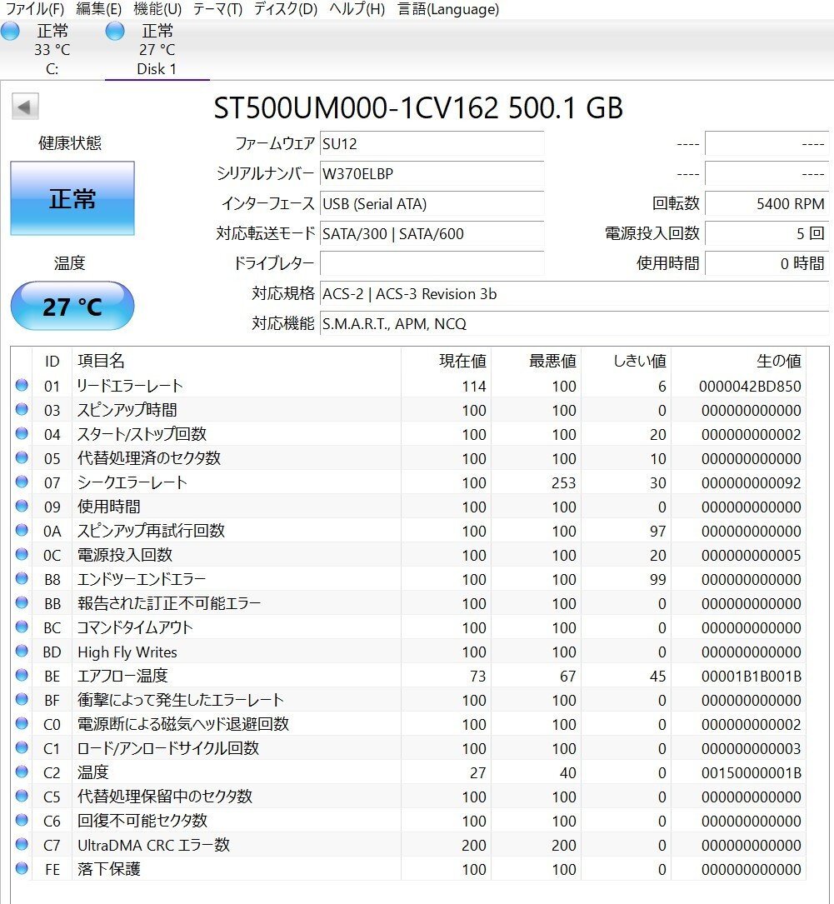Click the blue status orb for drive C:
Screen dimensions: 834x904
coord(10,31)
